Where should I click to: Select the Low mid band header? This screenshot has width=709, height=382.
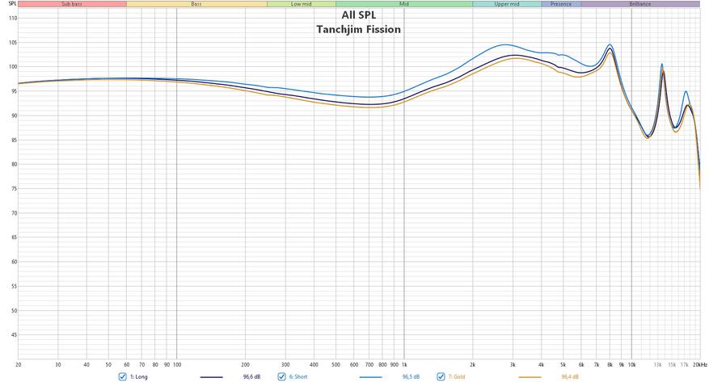pos(302,4)
